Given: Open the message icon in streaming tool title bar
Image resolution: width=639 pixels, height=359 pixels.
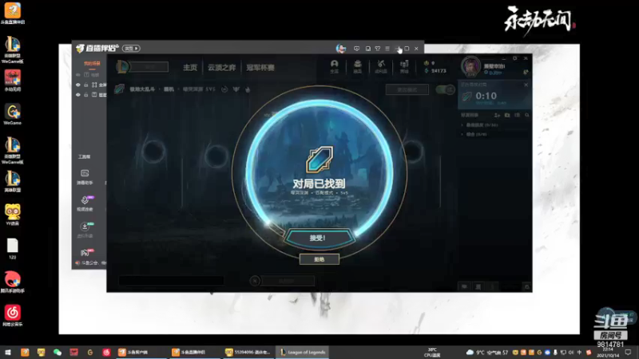Looking at the screenshot, I should 356,49.
